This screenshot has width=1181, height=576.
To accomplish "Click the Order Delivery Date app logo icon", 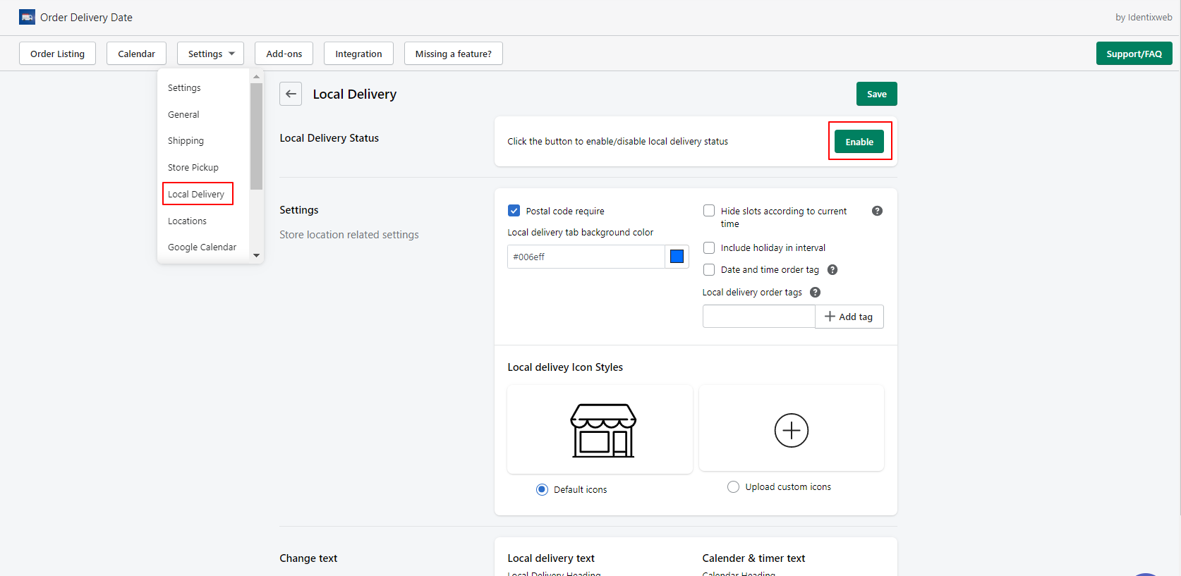I will pos(27,17).
